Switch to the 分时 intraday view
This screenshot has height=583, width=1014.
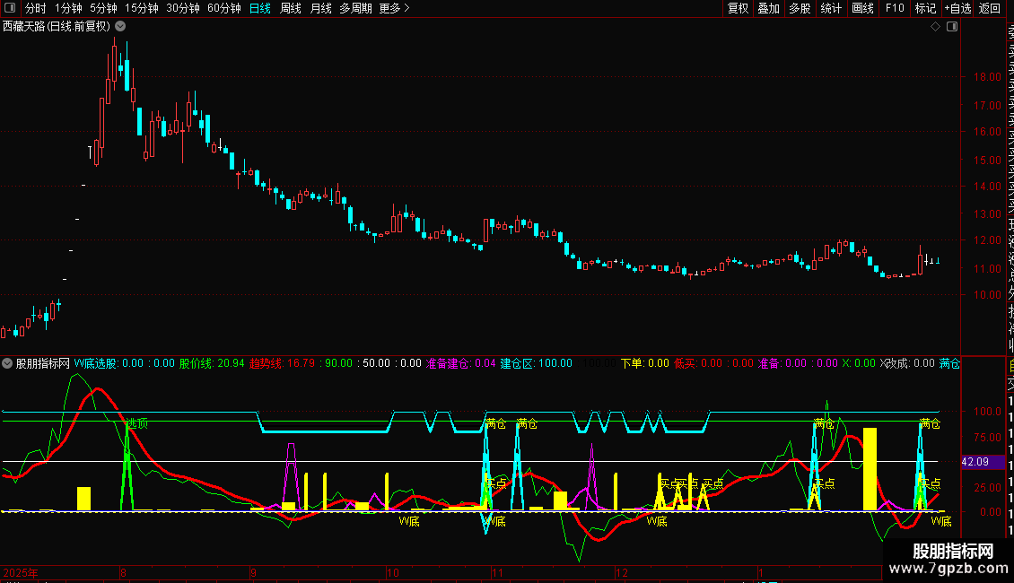pyautogui.click(x=36, y=9)
